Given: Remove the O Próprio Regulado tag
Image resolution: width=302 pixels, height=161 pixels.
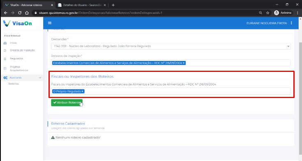Looking at the screenshot, I should pos(83,91).
